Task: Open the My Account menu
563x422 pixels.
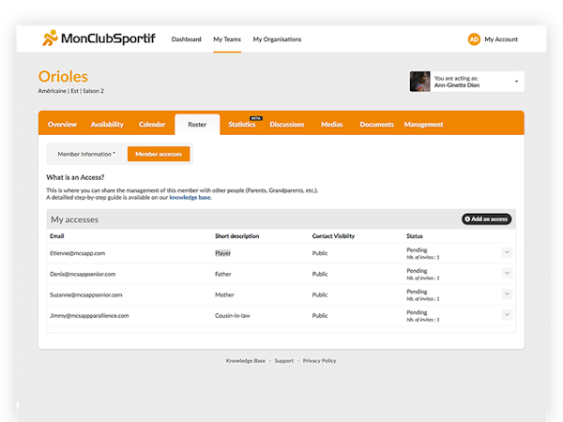Action: click(501, 39)
